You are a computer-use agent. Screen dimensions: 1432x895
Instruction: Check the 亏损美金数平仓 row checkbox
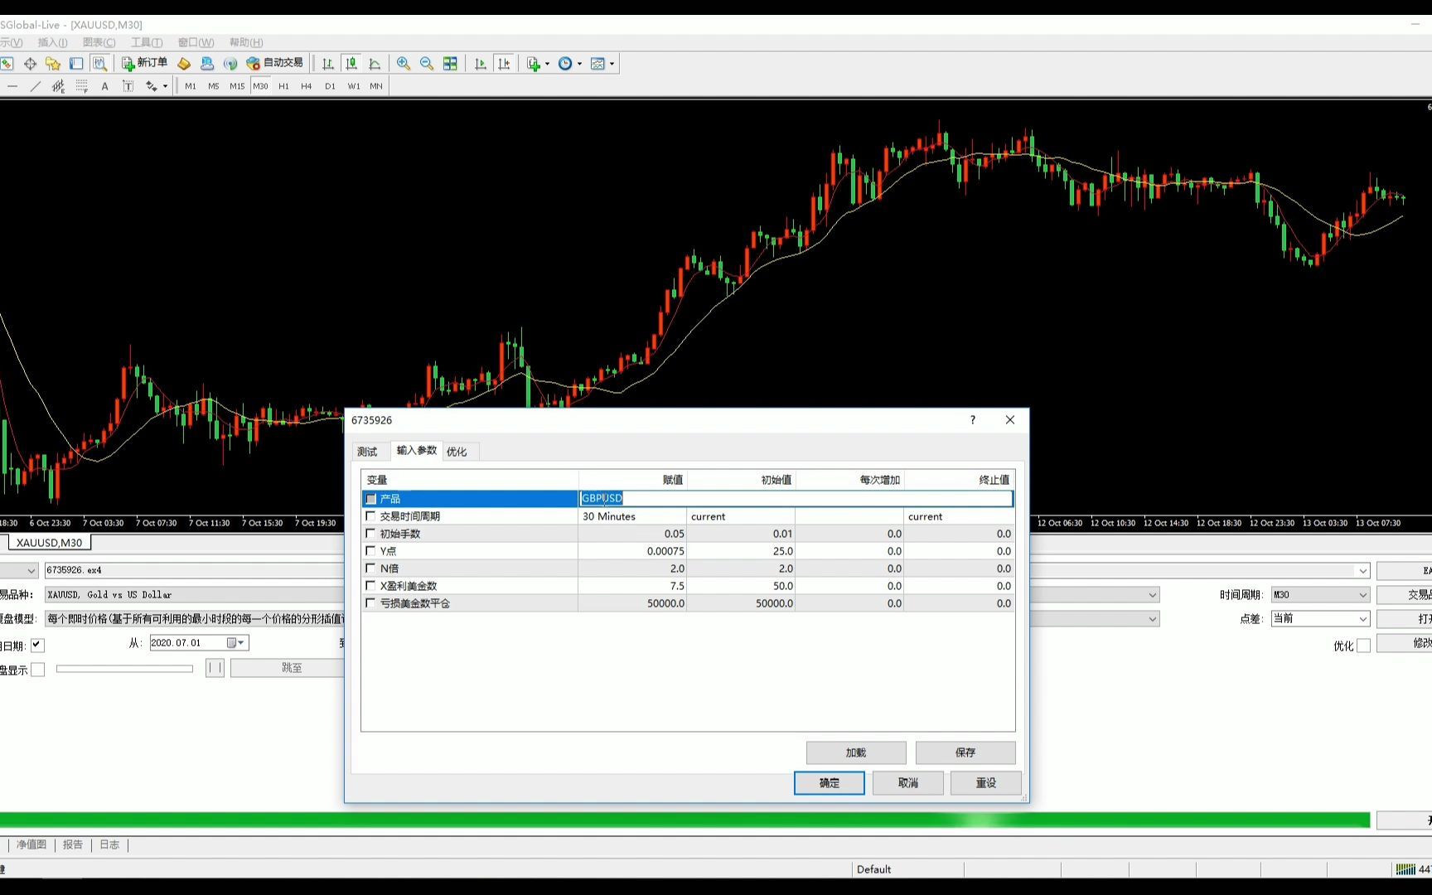(370, 603)
